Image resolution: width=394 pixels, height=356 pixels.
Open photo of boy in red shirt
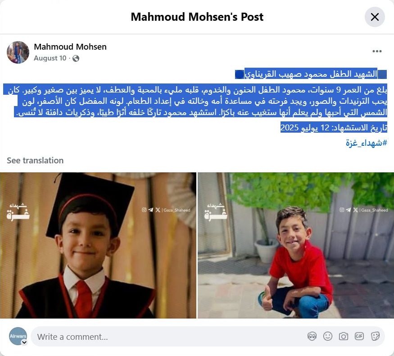point(296,245)
